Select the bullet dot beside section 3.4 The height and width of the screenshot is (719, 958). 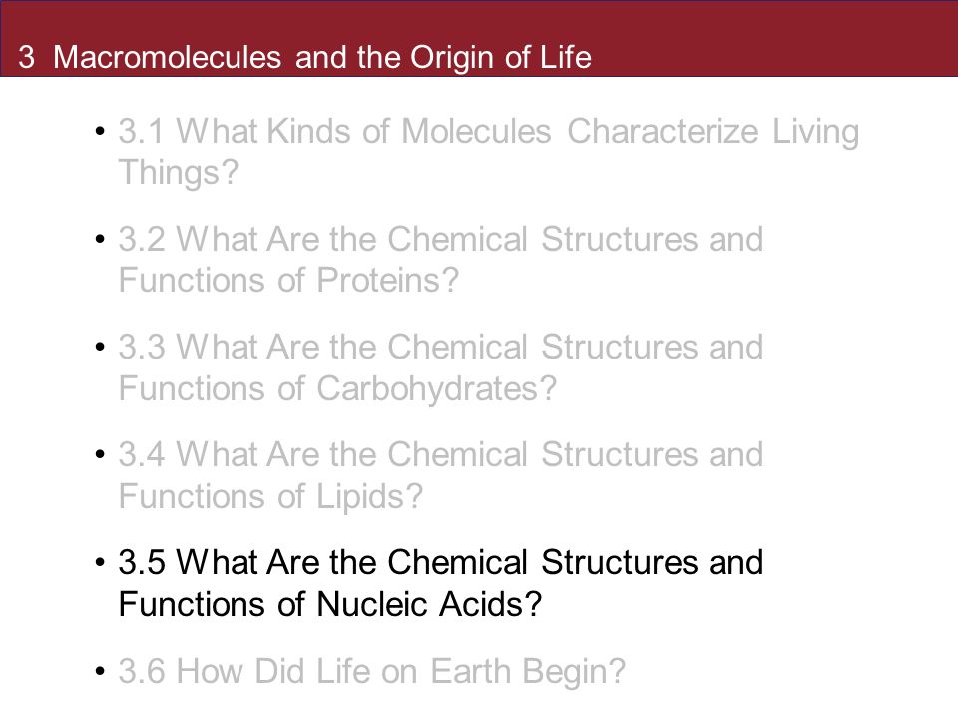pos(100,454)
